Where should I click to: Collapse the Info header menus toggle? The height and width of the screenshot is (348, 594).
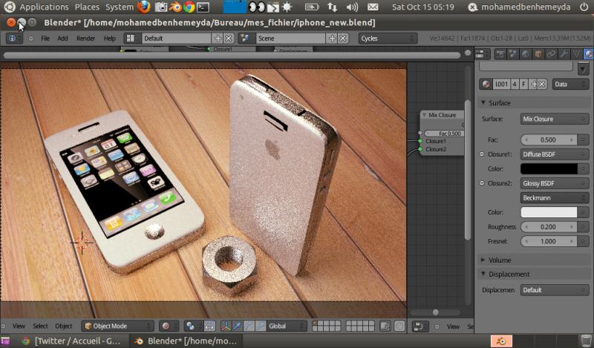pyautogui.click(x=30, y=39)
